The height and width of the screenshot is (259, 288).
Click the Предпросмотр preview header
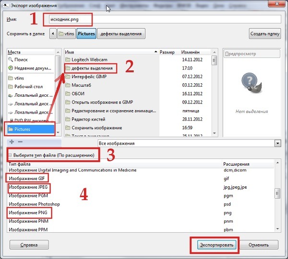pos(252,54)
